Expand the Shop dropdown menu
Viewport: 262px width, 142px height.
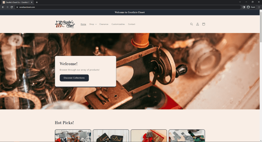tap(93, 24)
